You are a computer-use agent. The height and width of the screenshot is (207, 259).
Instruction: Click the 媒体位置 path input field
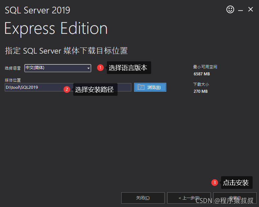pyautogui.click(x=68, y=87)
